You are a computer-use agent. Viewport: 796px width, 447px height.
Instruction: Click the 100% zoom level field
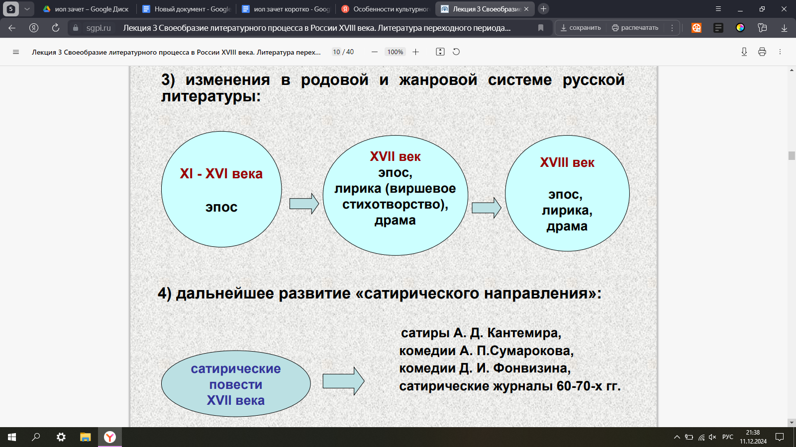pyautogui.click(x=396, y=52)
